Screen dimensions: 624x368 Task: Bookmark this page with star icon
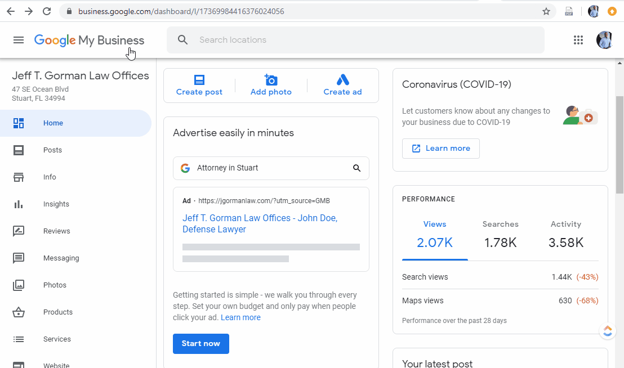point(546,11)
